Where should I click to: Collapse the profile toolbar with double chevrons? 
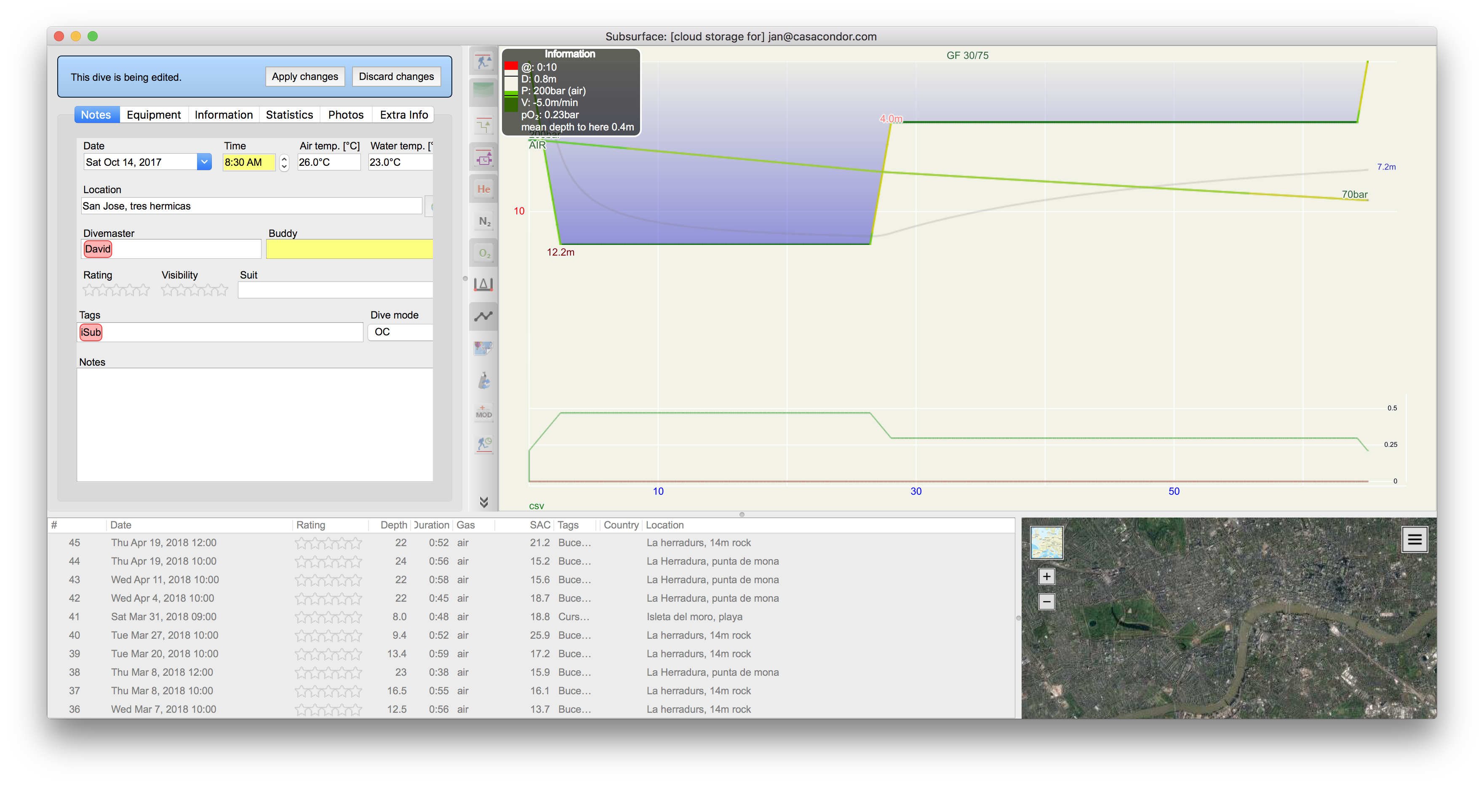coord(483,502)
